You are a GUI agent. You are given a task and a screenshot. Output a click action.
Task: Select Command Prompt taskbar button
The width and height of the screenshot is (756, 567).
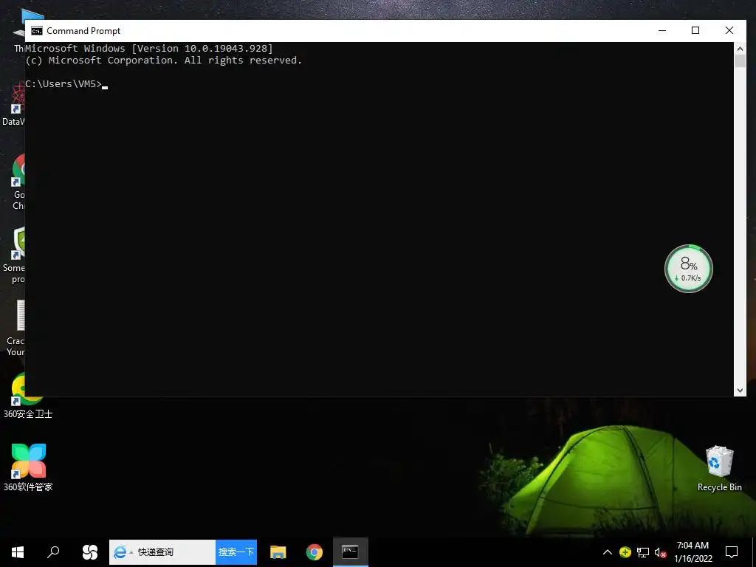[351, 552]
